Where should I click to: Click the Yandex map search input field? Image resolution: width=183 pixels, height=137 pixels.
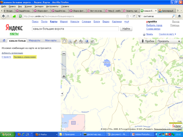click(75, 29)
